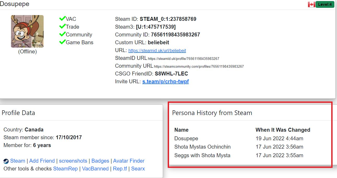Image resolution: width=337 pixels, height=178 pixels.
Task: Open the Dosupepe avatar image
Action: click(27, 31)
